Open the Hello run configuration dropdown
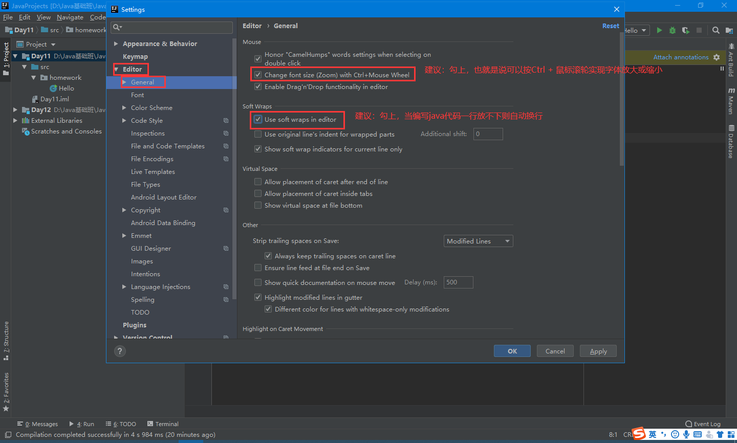737x443 pixels. tap(636, 30)
